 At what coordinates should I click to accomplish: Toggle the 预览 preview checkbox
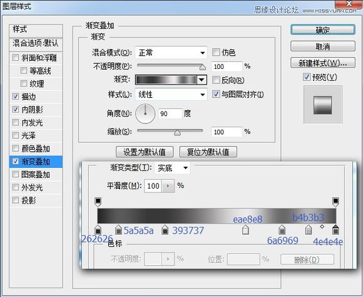[307, 76]
